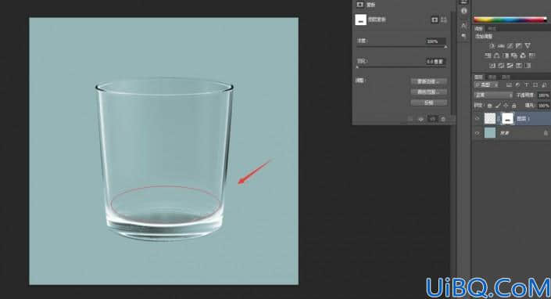Hide the top masked layer
This screenshot has width=551, height=299.
click(x=478, y=118)
